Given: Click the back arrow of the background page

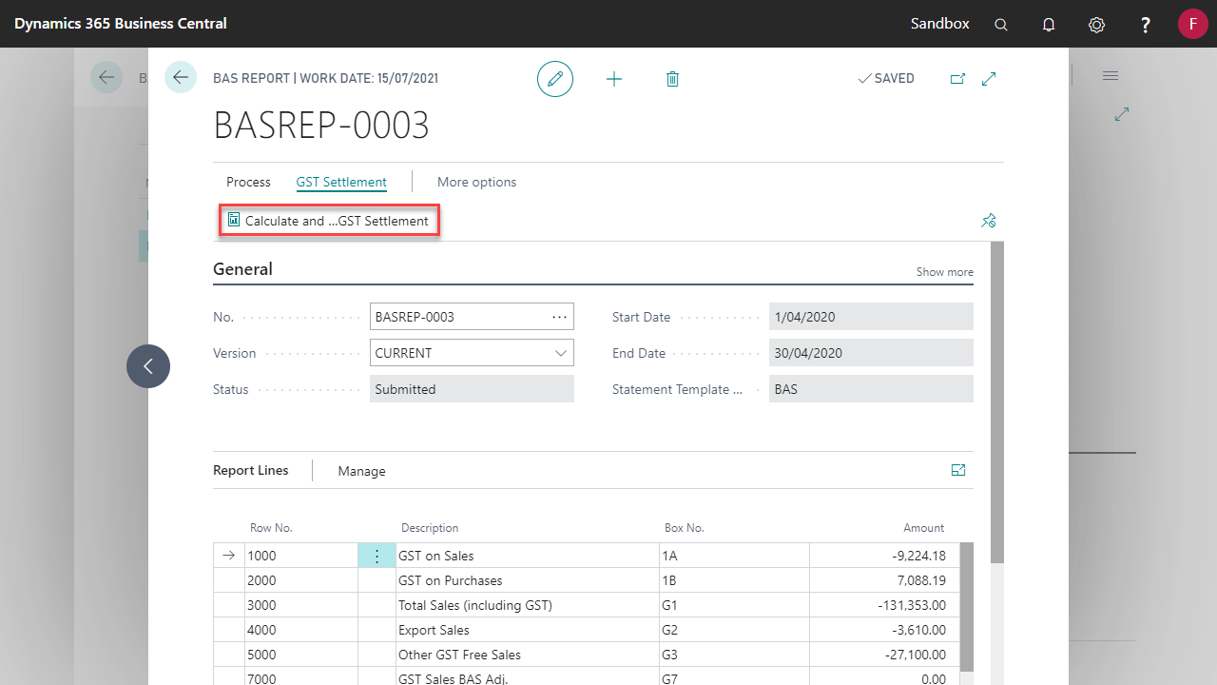Looking at the screenshot, I should coord(106,77).
